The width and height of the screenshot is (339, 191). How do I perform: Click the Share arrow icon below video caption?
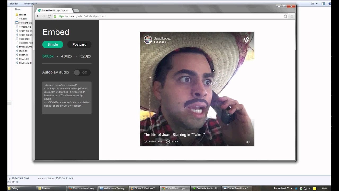(168, 141)
